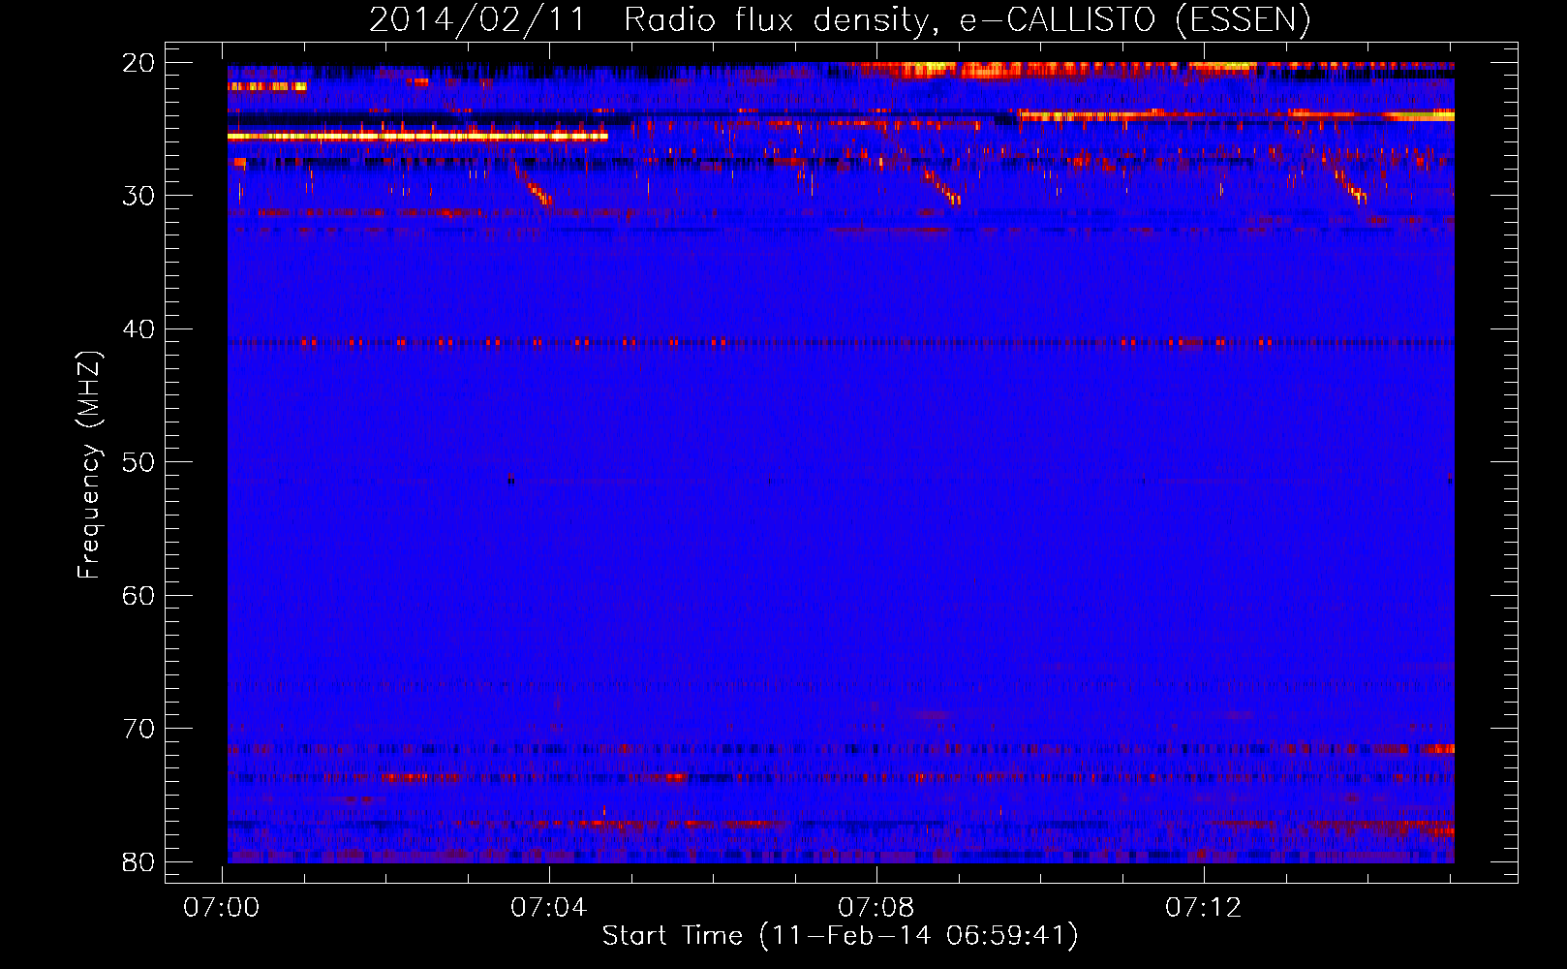Click the '07:04' time tick label
Screen dimensions: 1567x969
tap(549, 908)
